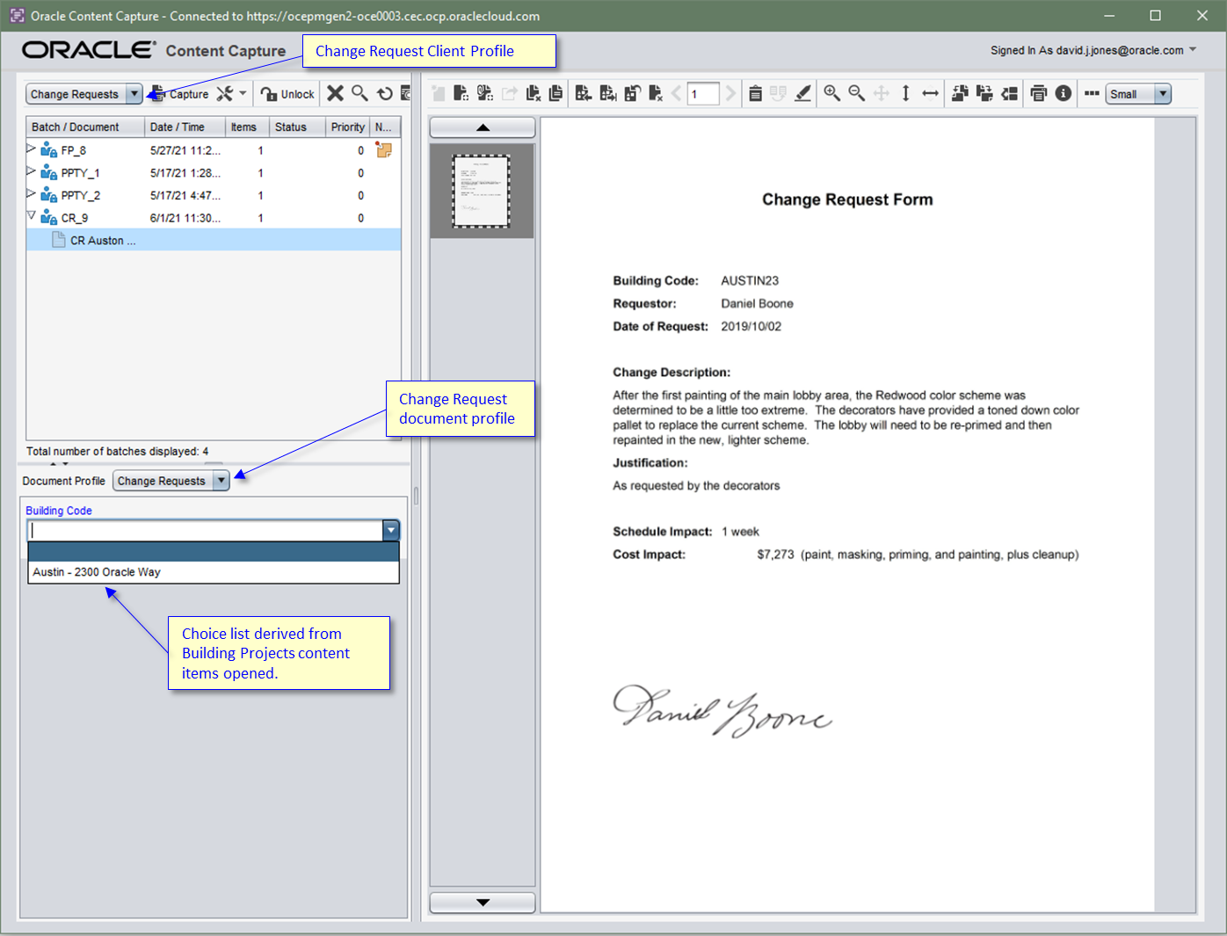
Task: Stretch the image vertically with the height arrow icon
Action: coord(906,93)
